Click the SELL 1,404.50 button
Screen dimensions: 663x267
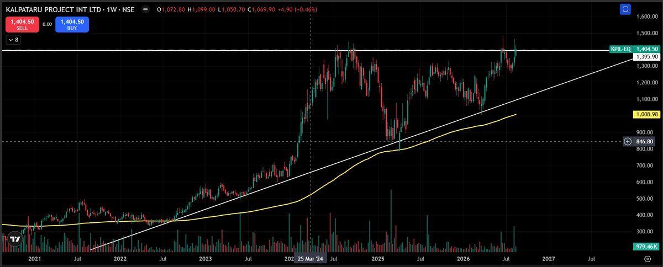pos(22,24)
